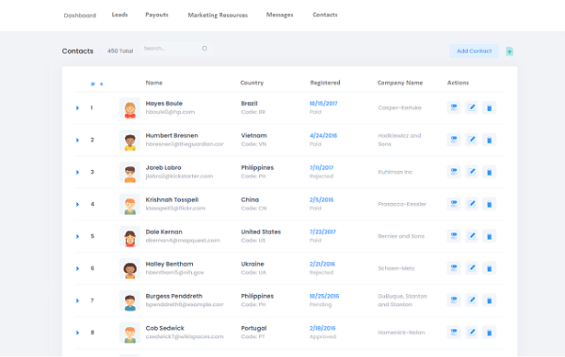This screenshot has height=357, width=565.
Task: Click the search magnifier icon
Action: click(x=204, y=48)
